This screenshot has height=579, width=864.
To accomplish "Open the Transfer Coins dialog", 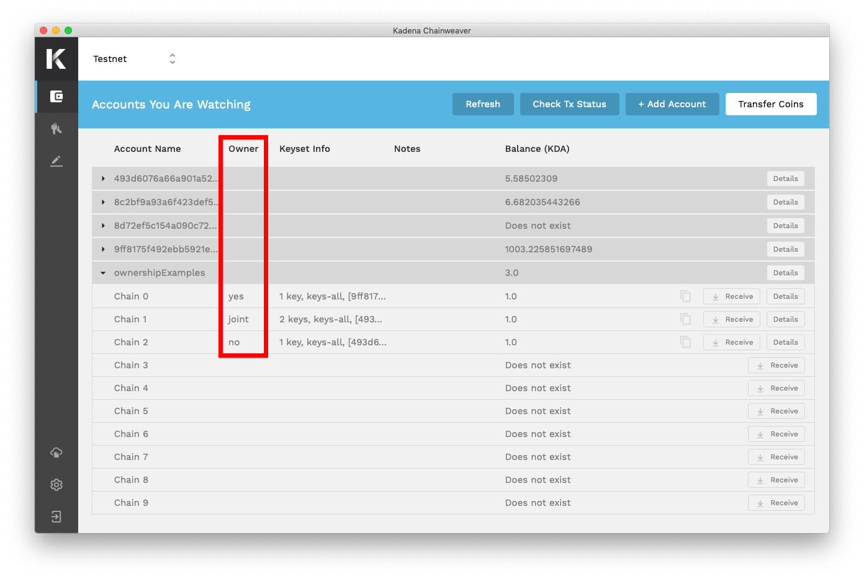I will 770,104.
